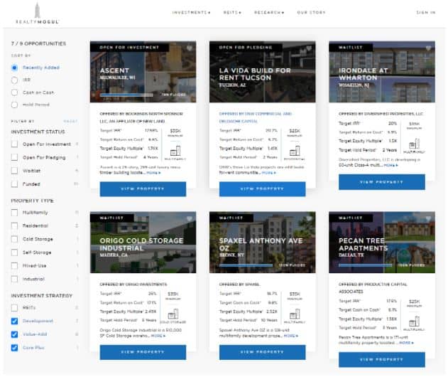Click residential building icon on La Vida card
Screen dimensions: 448x377
(x=295, y=151)
